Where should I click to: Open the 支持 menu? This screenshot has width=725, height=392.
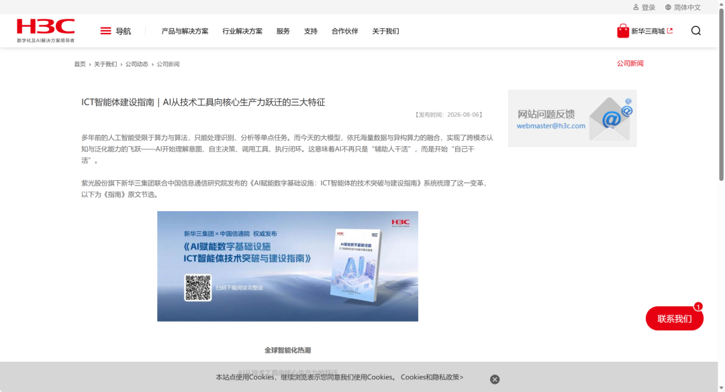(311, 31)
